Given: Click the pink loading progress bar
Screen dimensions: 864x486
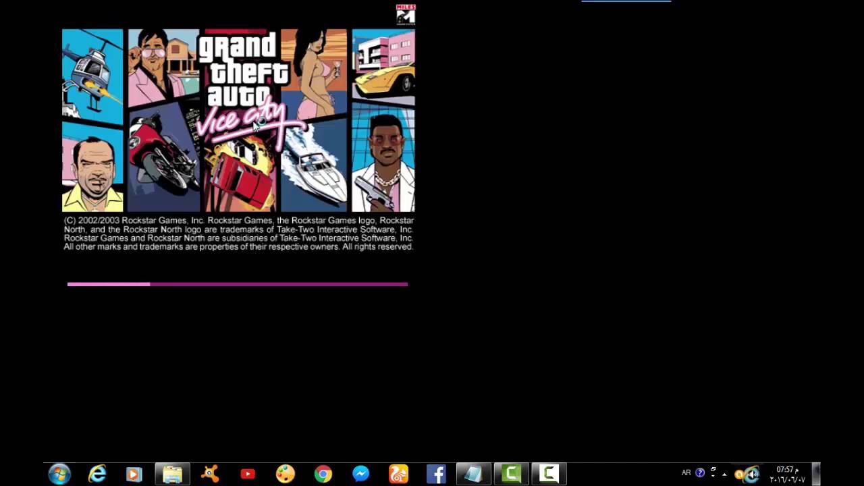Looking at the screenshot, I should click(x=238, y=284).
